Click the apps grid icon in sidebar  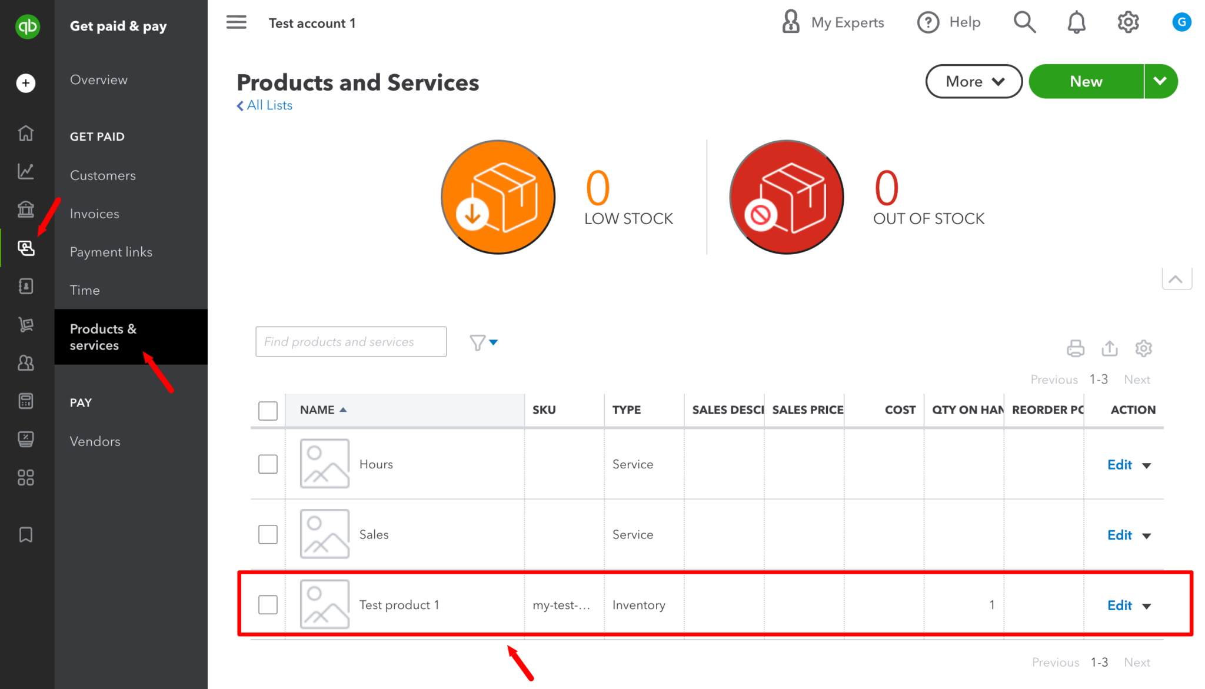[26, 477]
